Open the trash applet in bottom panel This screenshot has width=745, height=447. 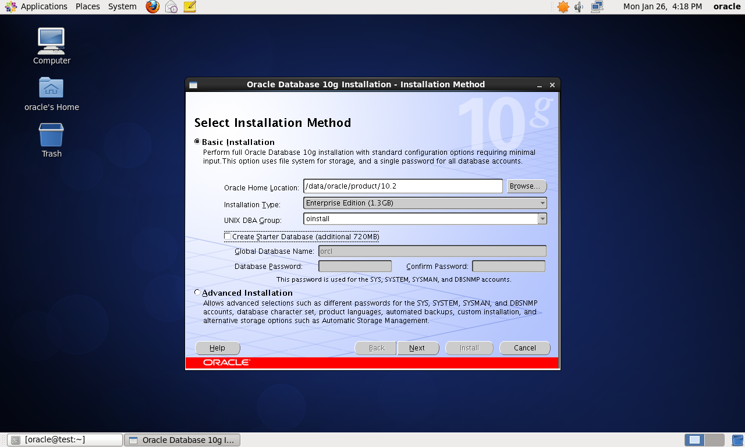pos(737,440)
